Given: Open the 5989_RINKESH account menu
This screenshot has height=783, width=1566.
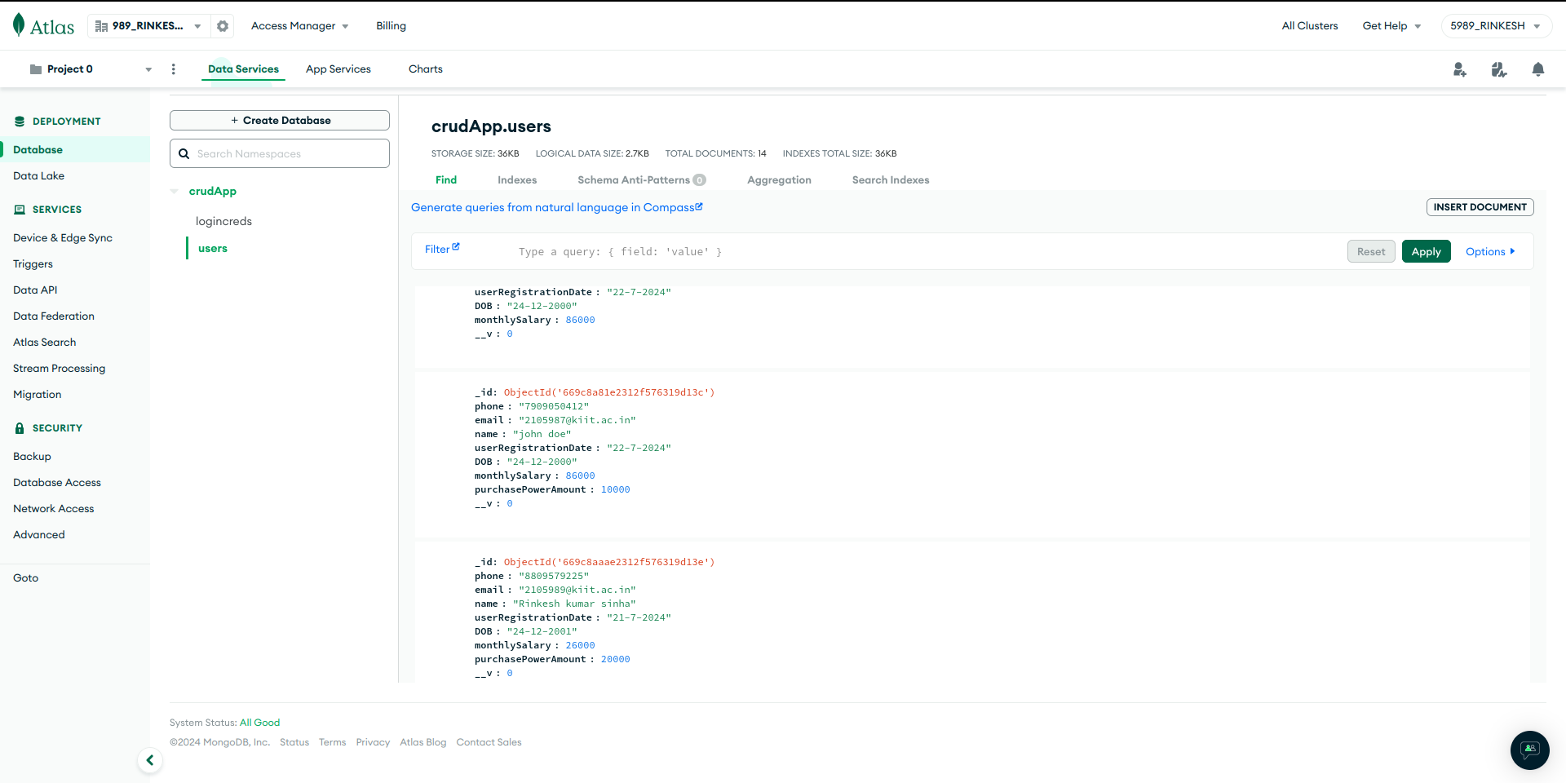Looking at the screenshot, I should tap(1496, 26).
